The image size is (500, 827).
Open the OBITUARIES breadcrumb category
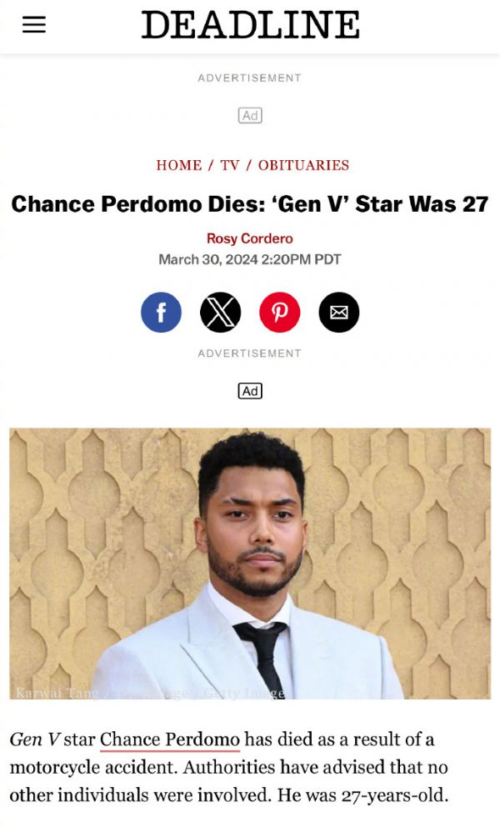(303, 165)
